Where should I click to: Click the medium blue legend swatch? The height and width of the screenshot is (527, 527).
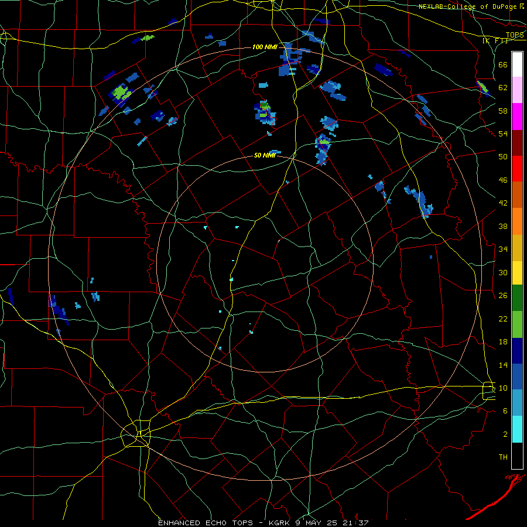point(517,377)
